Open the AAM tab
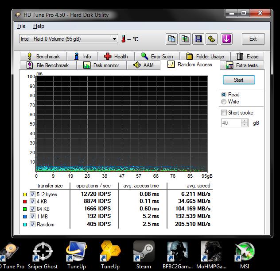 [144, 65]
